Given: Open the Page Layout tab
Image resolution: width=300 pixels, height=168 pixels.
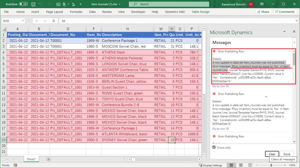Looking at the screenshot, I should (x=54, y=12).
